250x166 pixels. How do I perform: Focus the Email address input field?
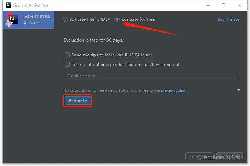click(152, 76)
